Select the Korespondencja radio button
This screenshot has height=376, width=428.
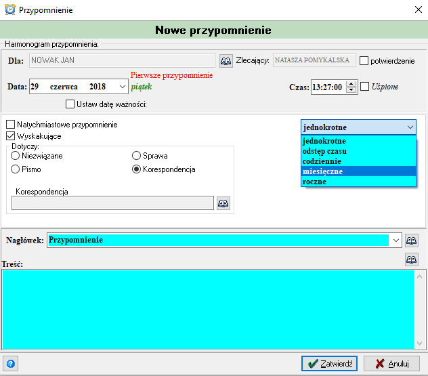pyautogui.click(x=136, y=169)
